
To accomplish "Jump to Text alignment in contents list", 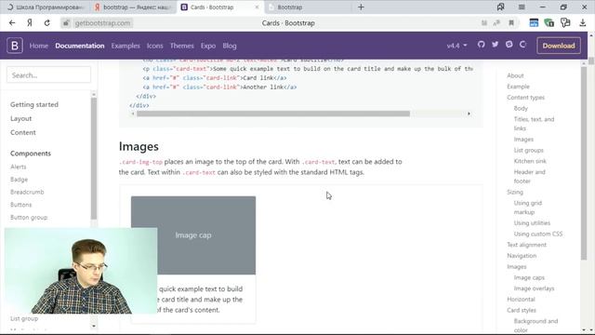I will pos(527,245).
